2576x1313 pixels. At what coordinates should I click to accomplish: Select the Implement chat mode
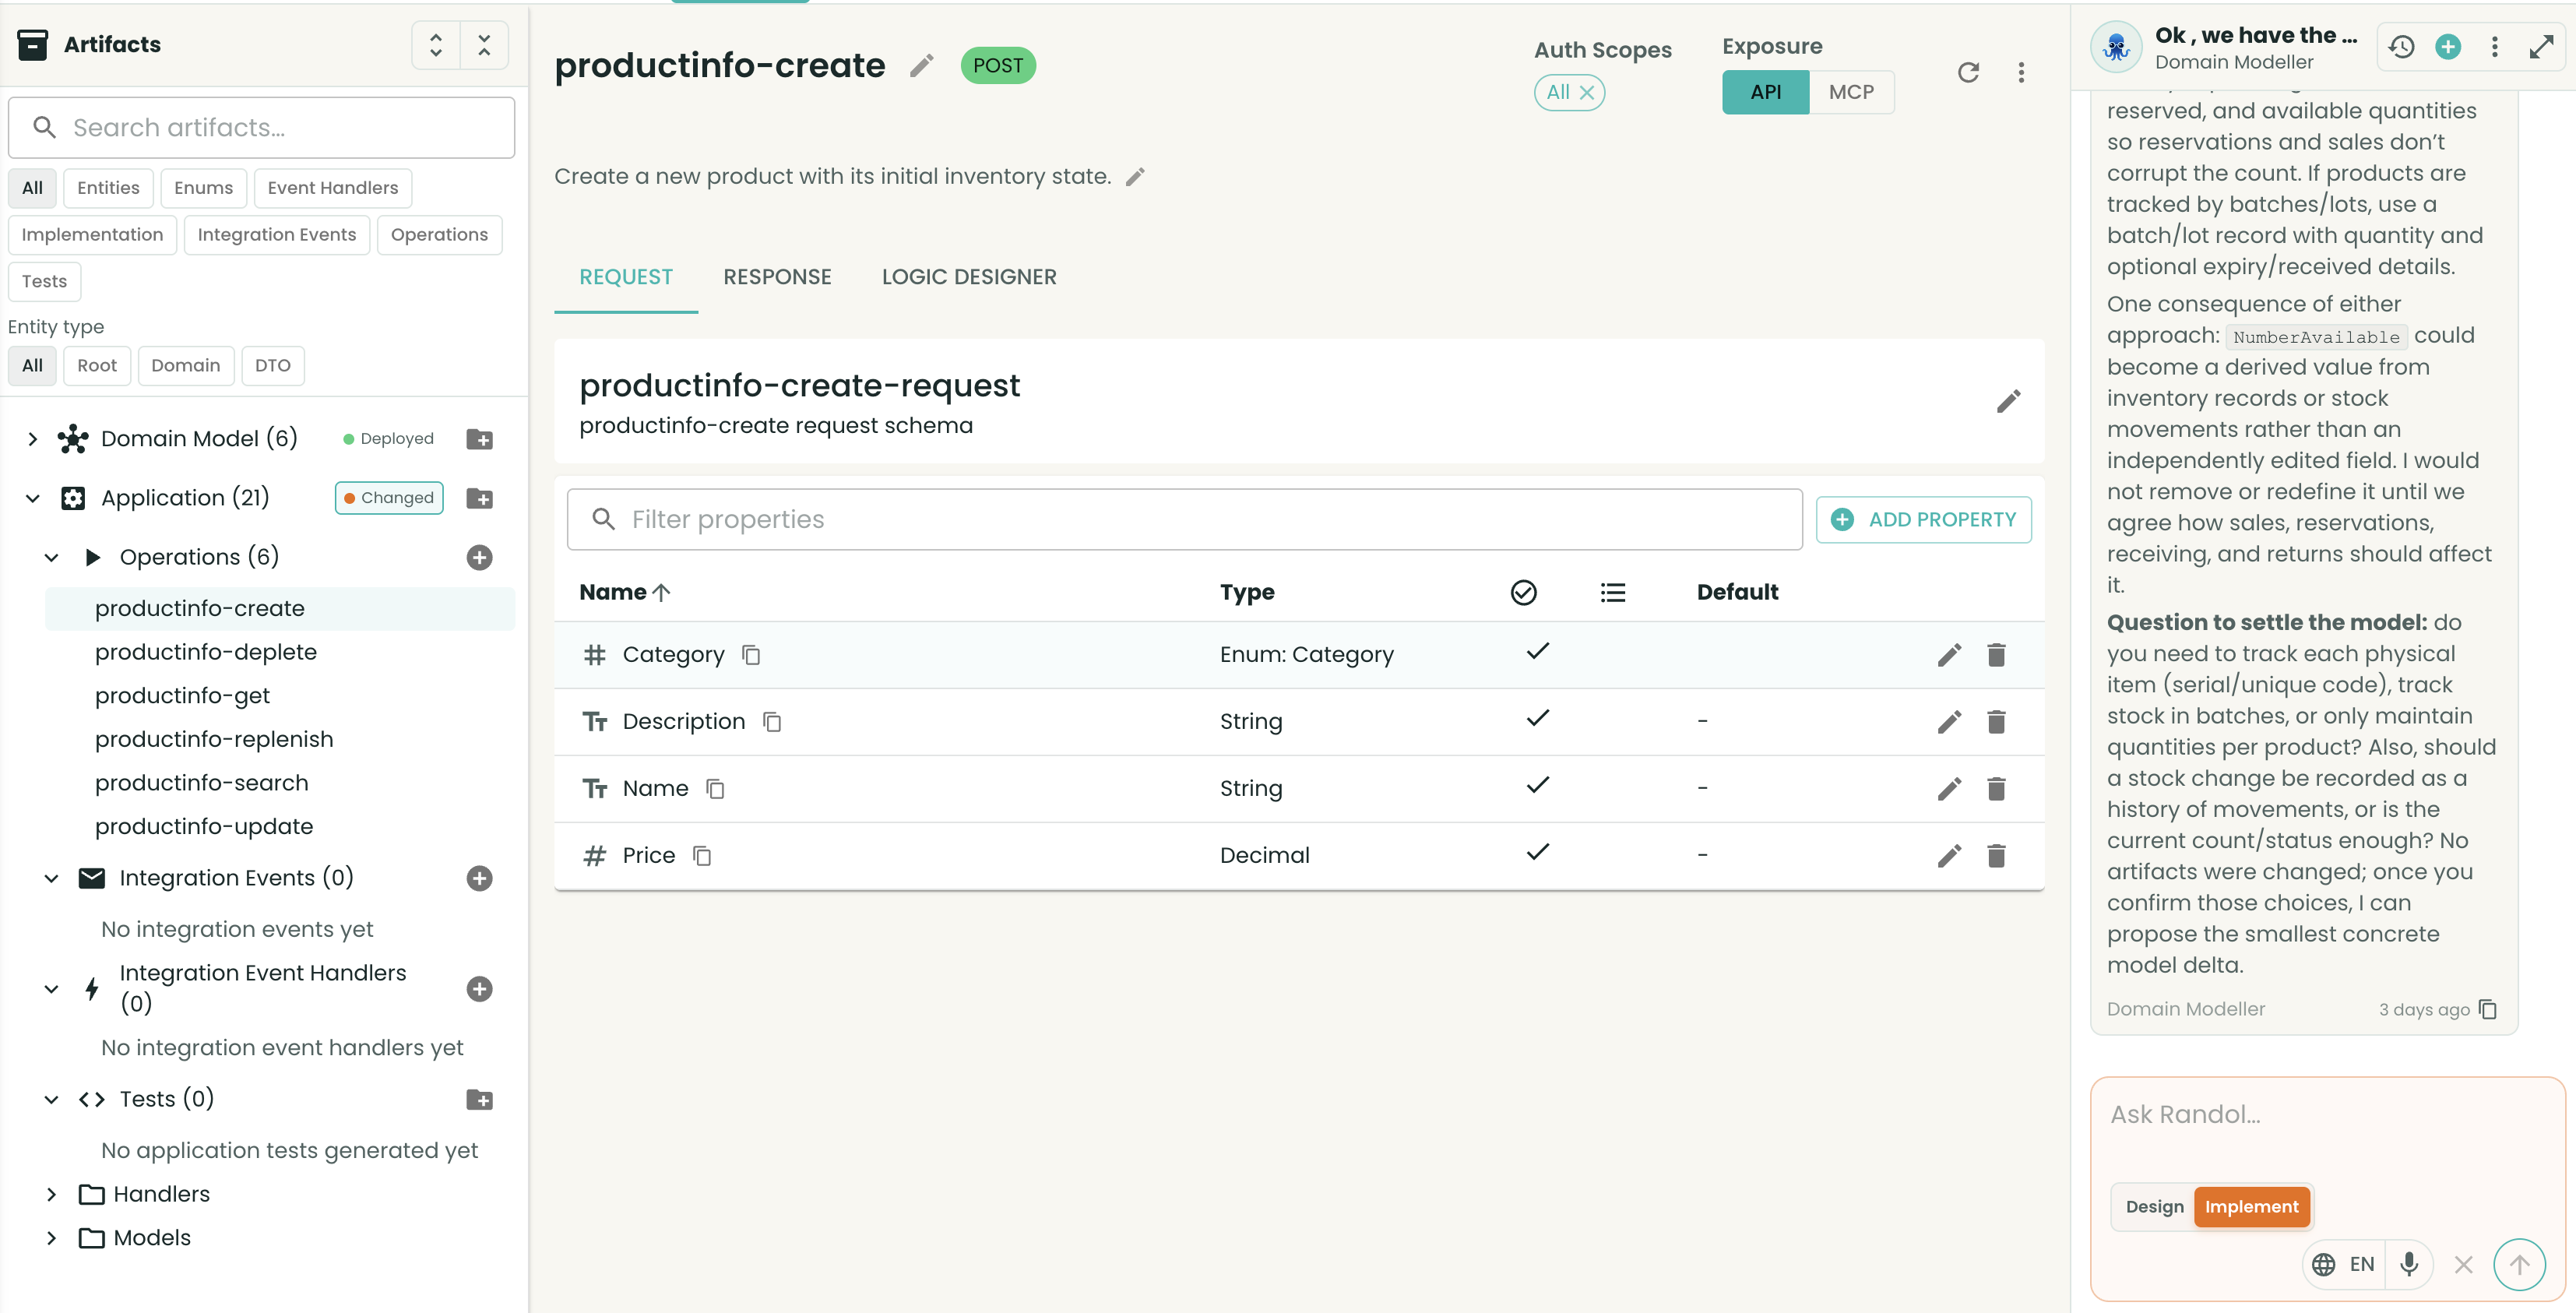point(2251,1206)
